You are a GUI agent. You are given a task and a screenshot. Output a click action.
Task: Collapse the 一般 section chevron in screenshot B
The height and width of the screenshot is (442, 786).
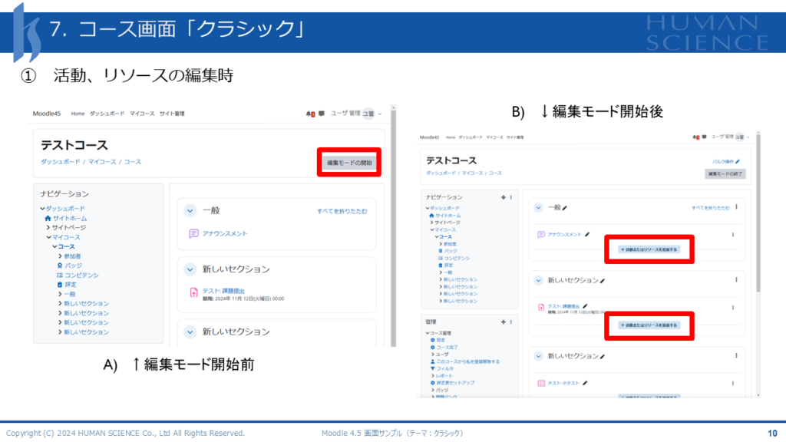(538, 207)
